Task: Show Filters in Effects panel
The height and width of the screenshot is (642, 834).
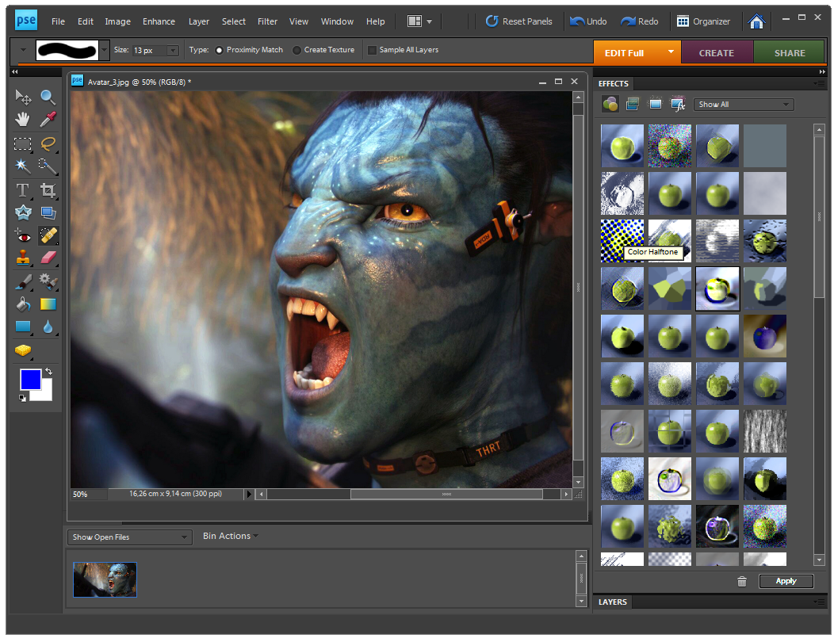Action: point(610,105)
